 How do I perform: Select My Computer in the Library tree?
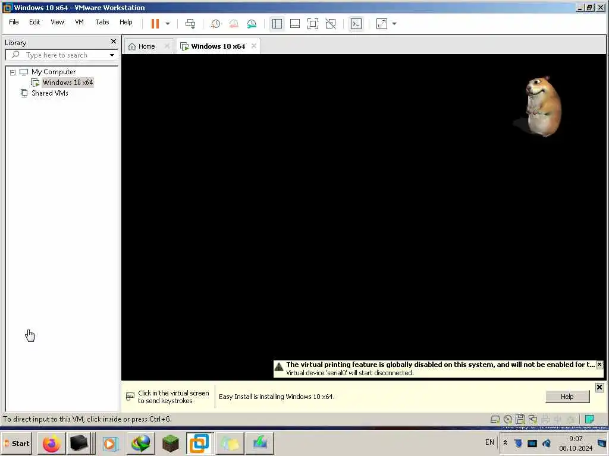pyautogui.click(x=54, y=72)
